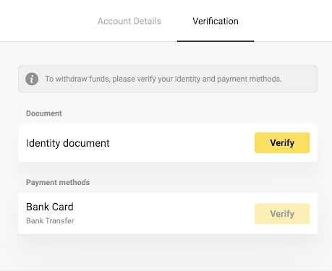Click the word "document" in the Identity document row
The width and height of the screenshot is (332, 271).
86,143
